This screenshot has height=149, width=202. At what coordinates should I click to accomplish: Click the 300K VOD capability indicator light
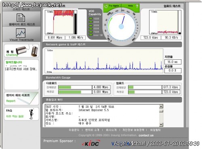click(91, 25)
